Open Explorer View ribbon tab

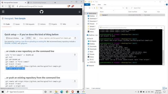pos(105,4)
